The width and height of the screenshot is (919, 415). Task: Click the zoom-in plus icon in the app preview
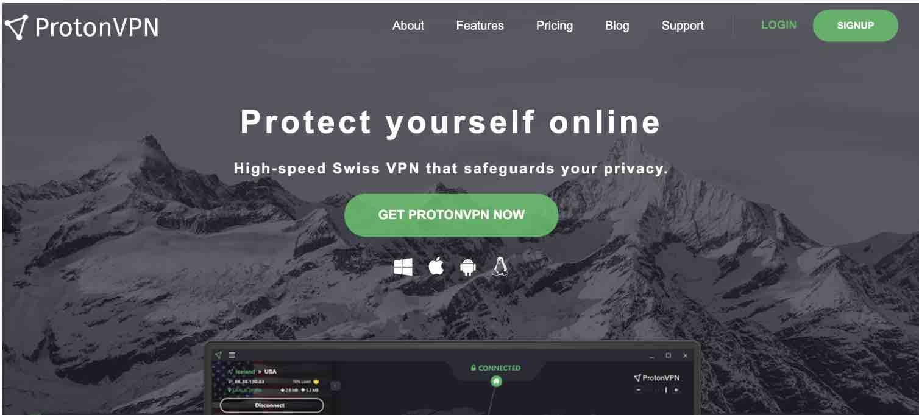tap(676, 390)
